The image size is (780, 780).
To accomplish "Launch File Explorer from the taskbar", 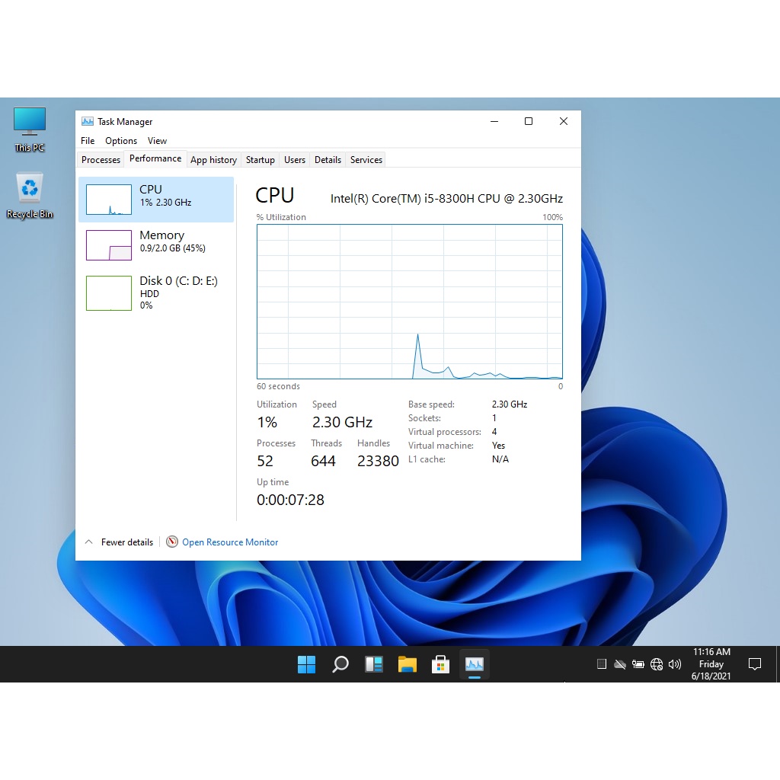I will point(408,664).
